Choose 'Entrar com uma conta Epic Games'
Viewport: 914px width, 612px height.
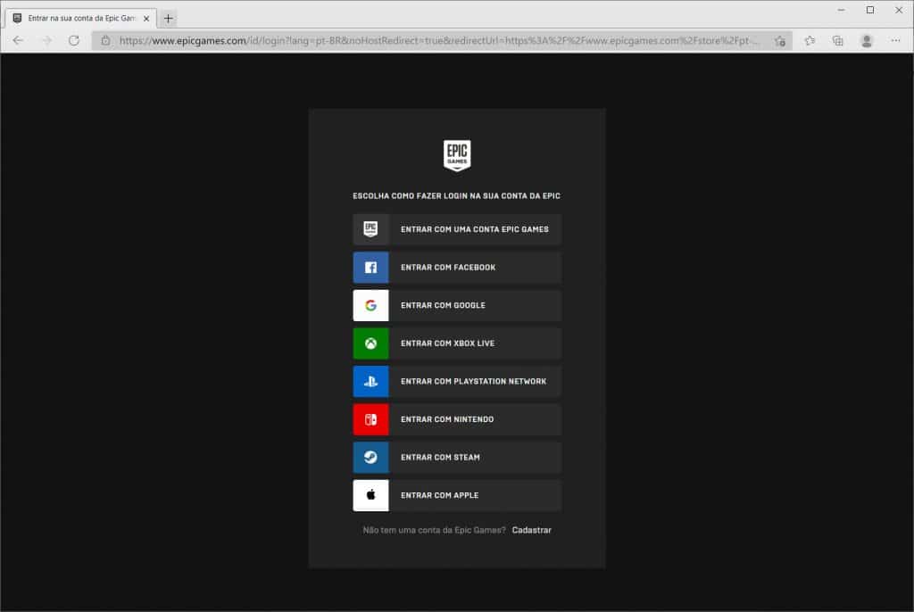tap(457, 229)
